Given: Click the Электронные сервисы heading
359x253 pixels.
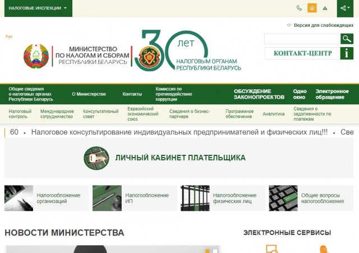Looking at the screenshot, I should (x=287, y=233).
